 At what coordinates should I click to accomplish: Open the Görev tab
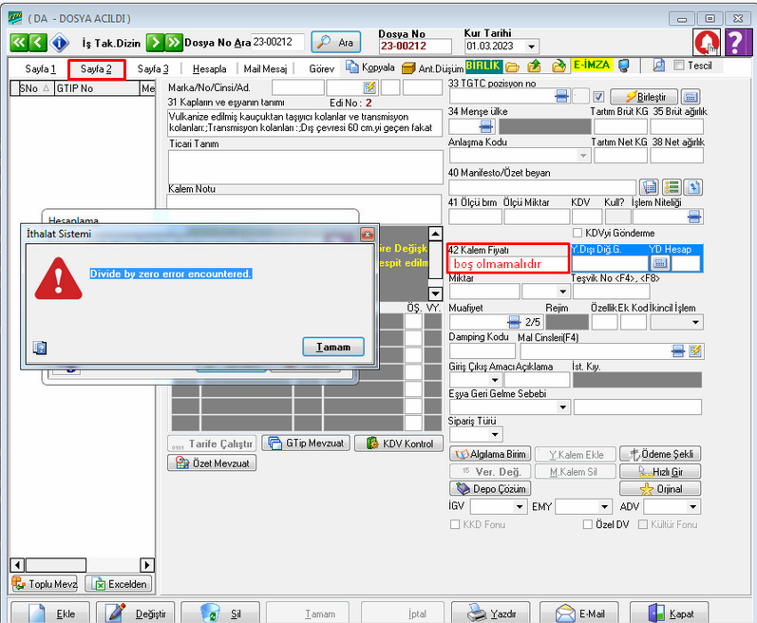point(322,69)
